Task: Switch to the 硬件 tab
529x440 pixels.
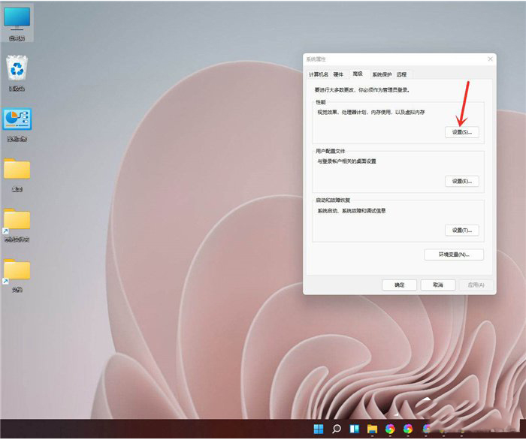Action: [338, 74]
